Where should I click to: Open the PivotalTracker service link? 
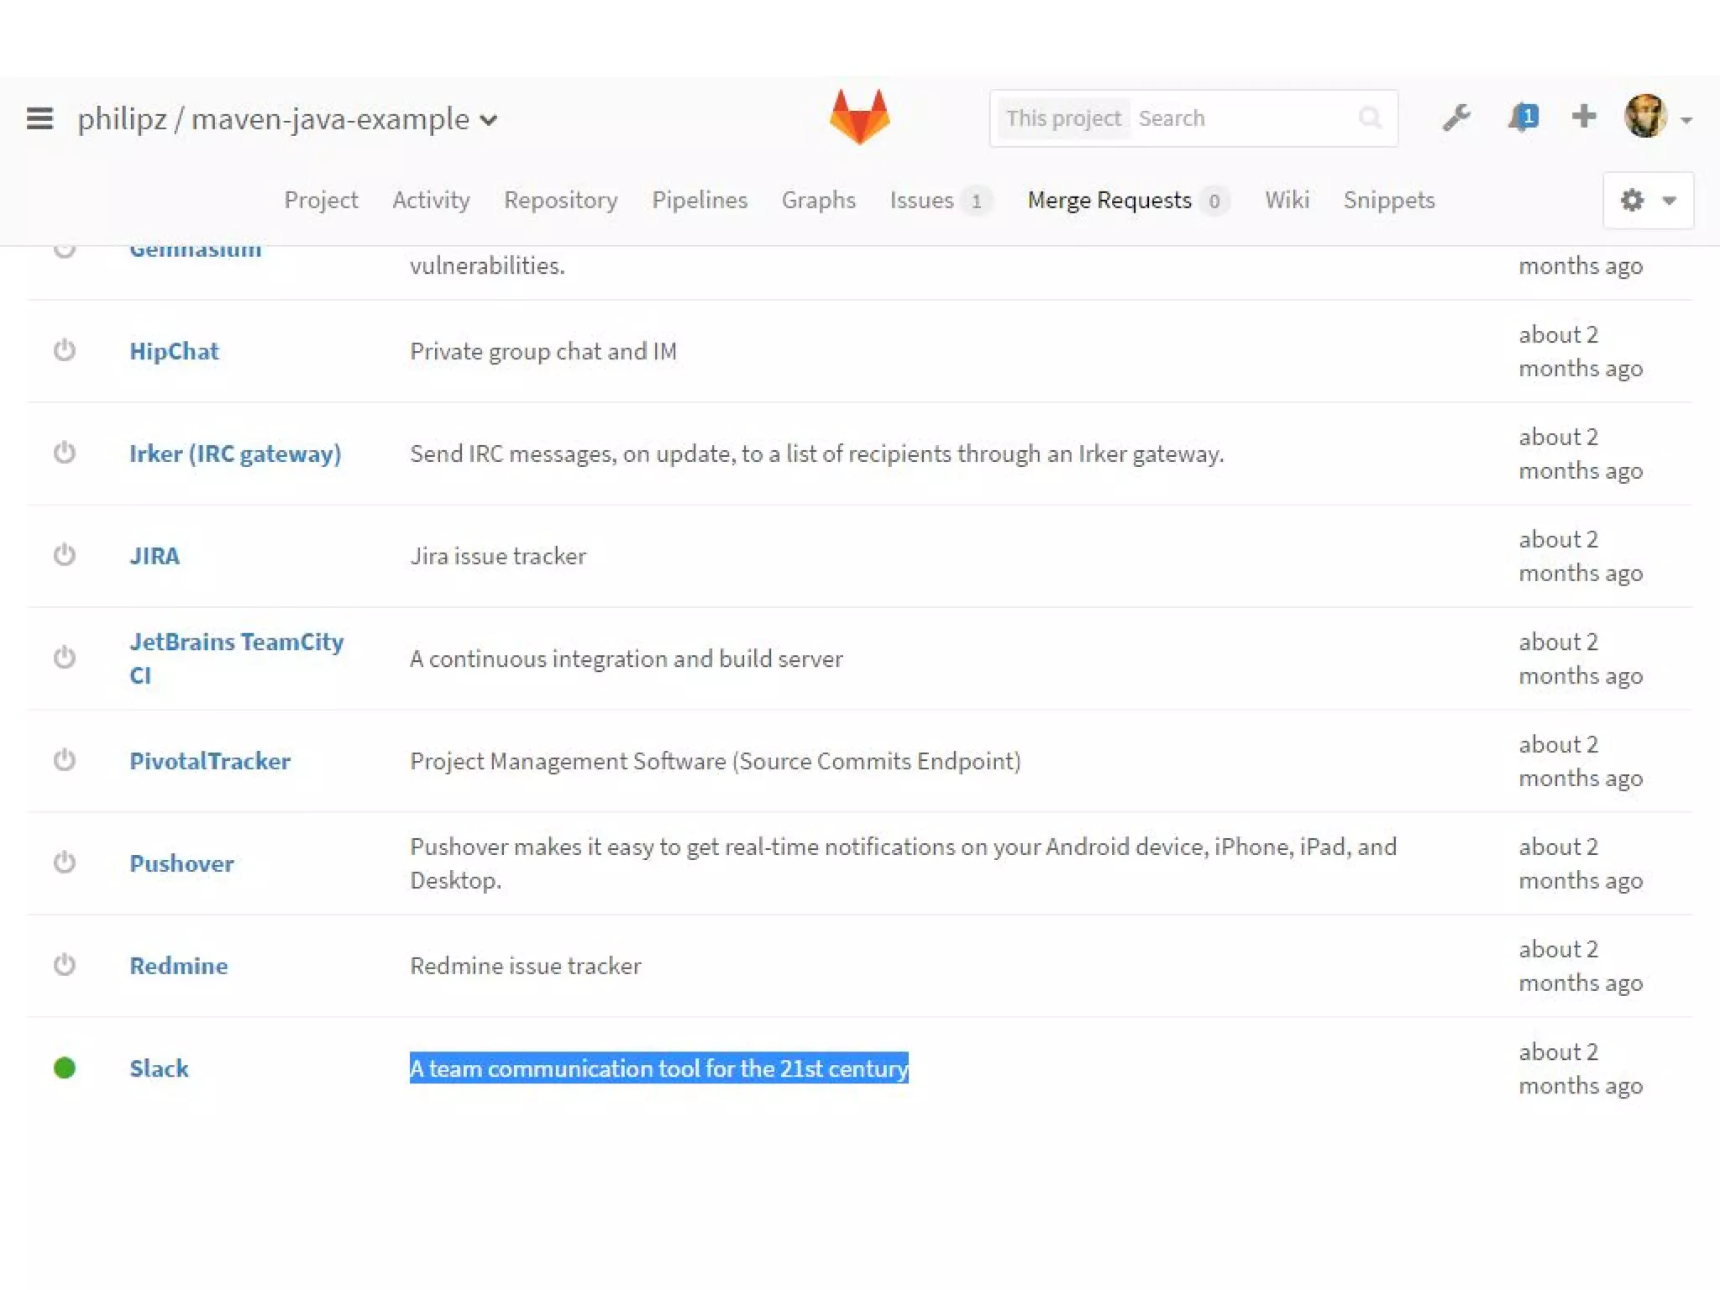click(x=210, y=761)
